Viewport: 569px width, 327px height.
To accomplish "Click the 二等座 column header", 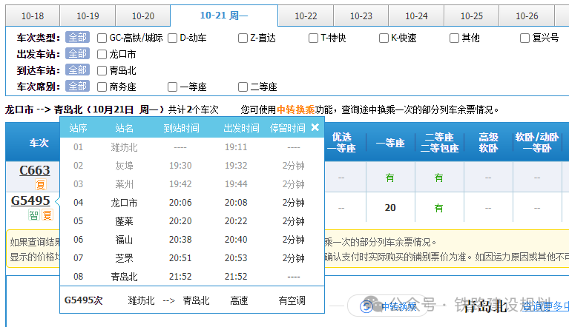I will tap(438, 142).
